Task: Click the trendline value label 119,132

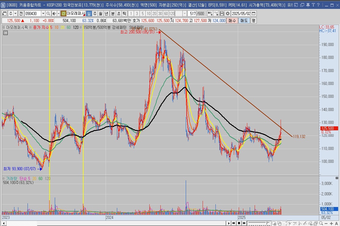Action: (x=299, y=136)
